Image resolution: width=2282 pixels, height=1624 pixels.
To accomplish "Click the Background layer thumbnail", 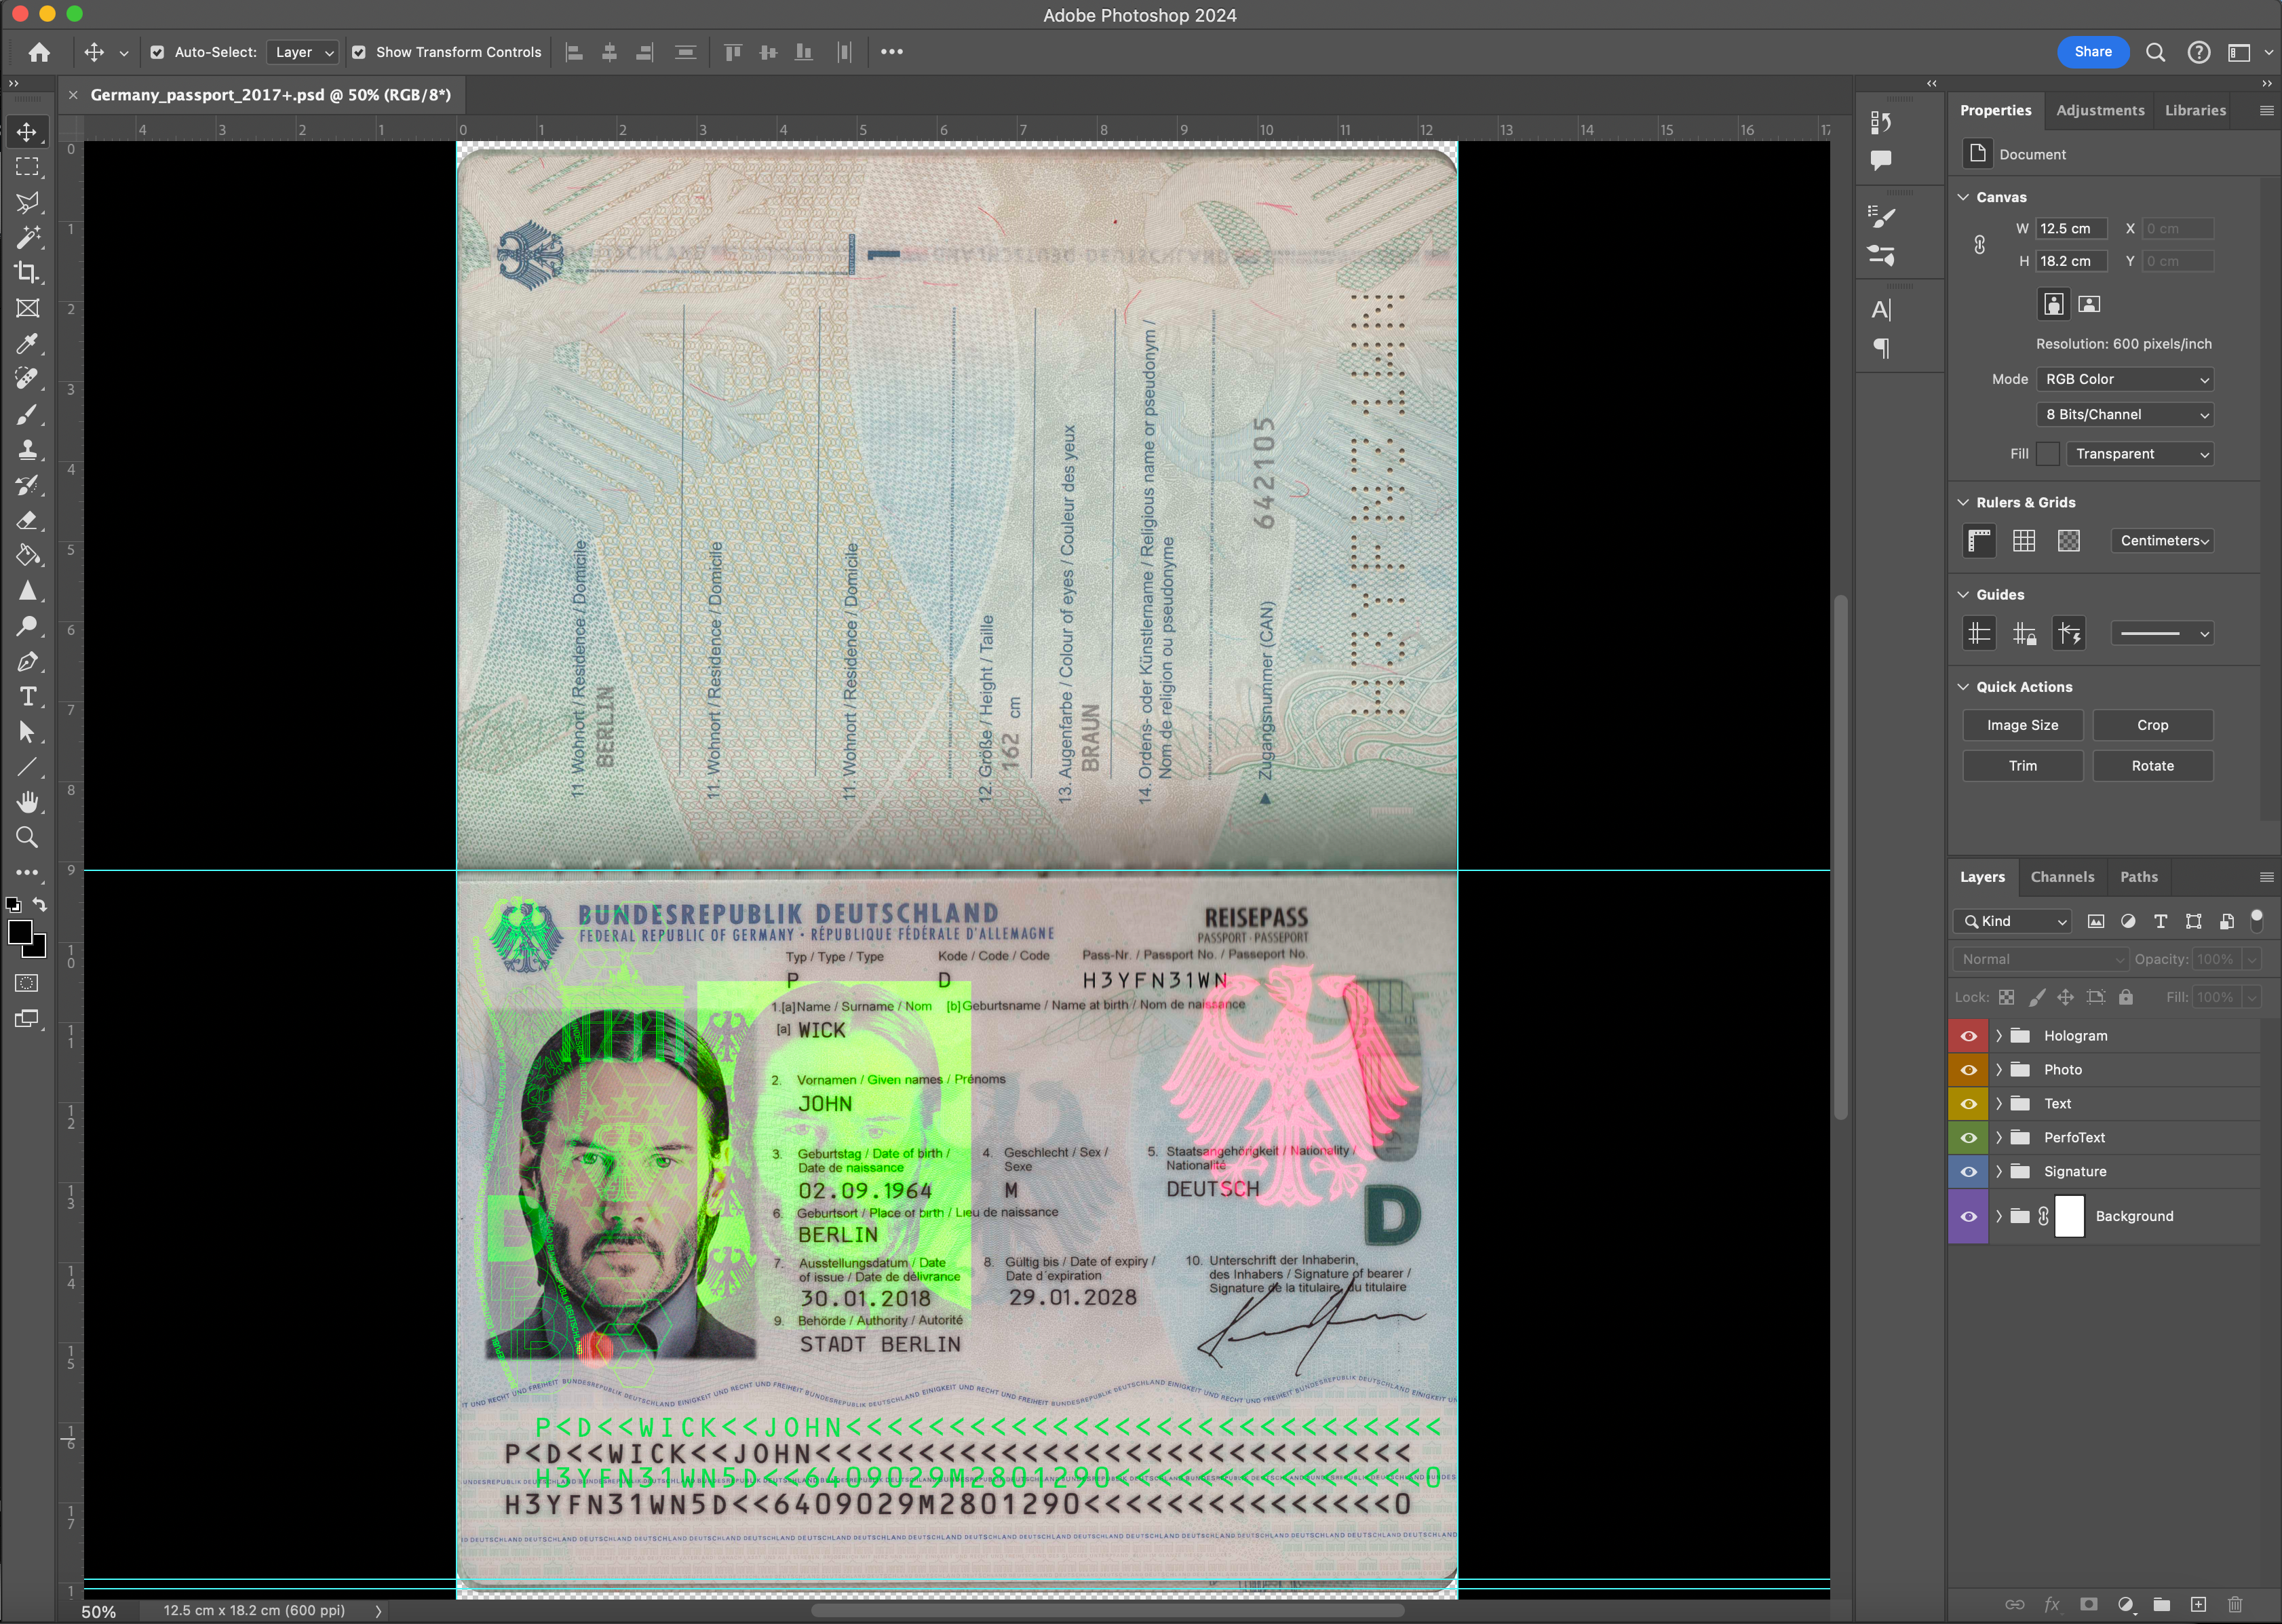I will [2070, 1216].
